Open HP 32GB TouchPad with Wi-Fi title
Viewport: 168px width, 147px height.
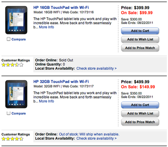pyautogui.click(x=61, y=82)
